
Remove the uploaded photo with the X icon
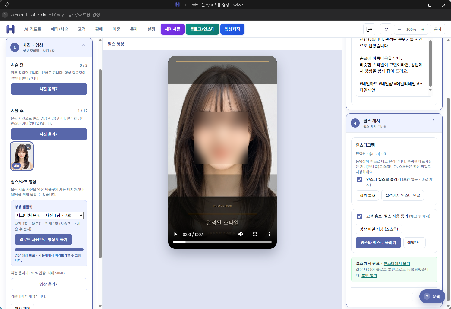pos(28,147)
